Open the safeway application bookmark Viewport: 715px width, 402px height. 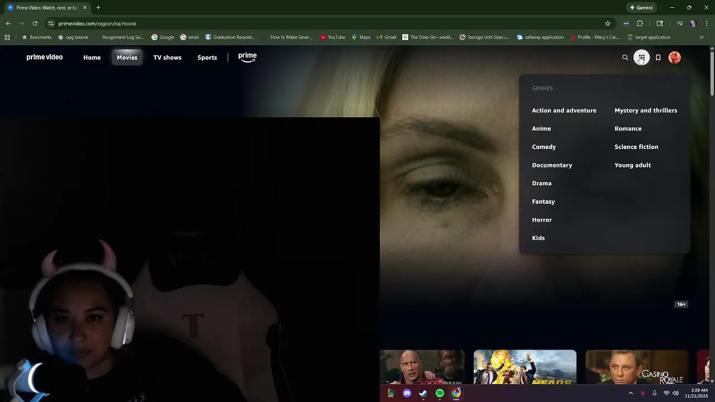pos(540,37)
